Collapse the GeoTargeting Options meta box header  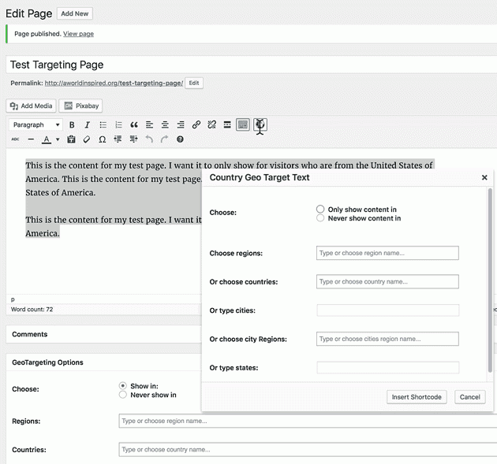[103, 362]
